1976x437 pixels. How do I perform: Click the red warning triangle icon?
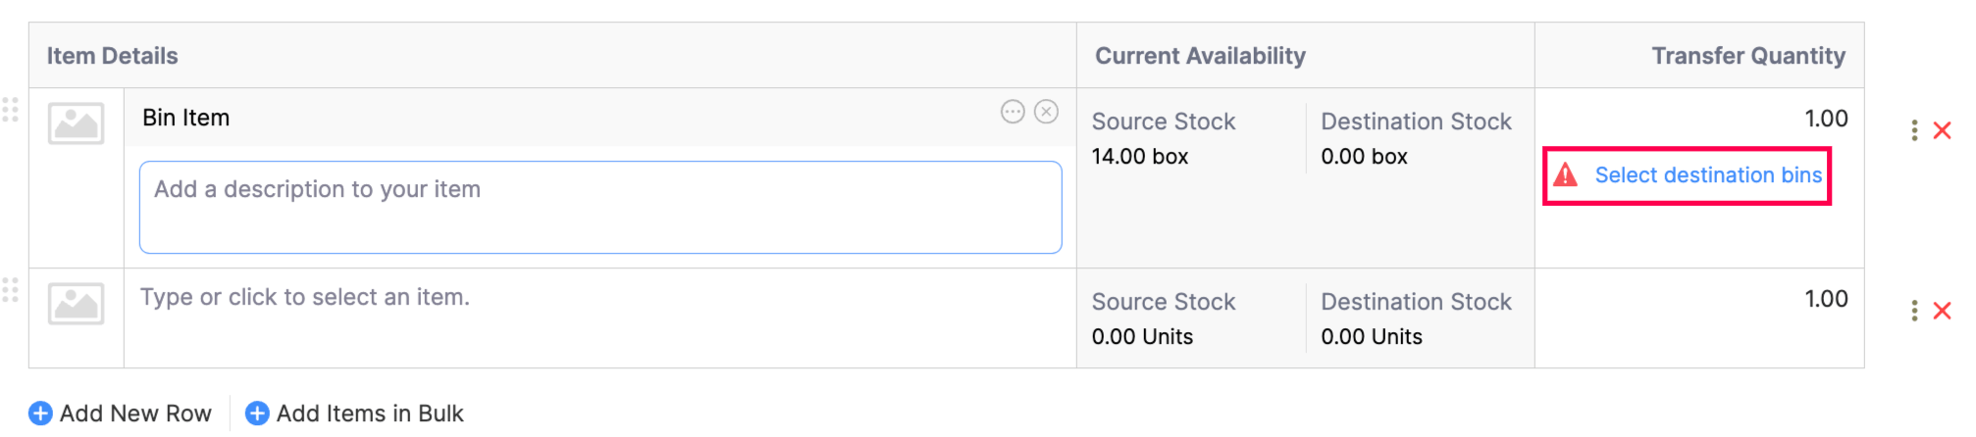pyautogui.click(x=1566, y=175)
